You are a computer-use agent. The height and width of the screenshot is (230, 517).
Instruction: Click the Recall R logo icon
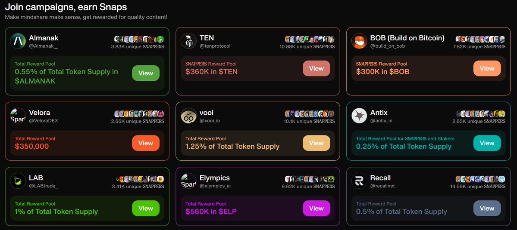coord(359,181)
